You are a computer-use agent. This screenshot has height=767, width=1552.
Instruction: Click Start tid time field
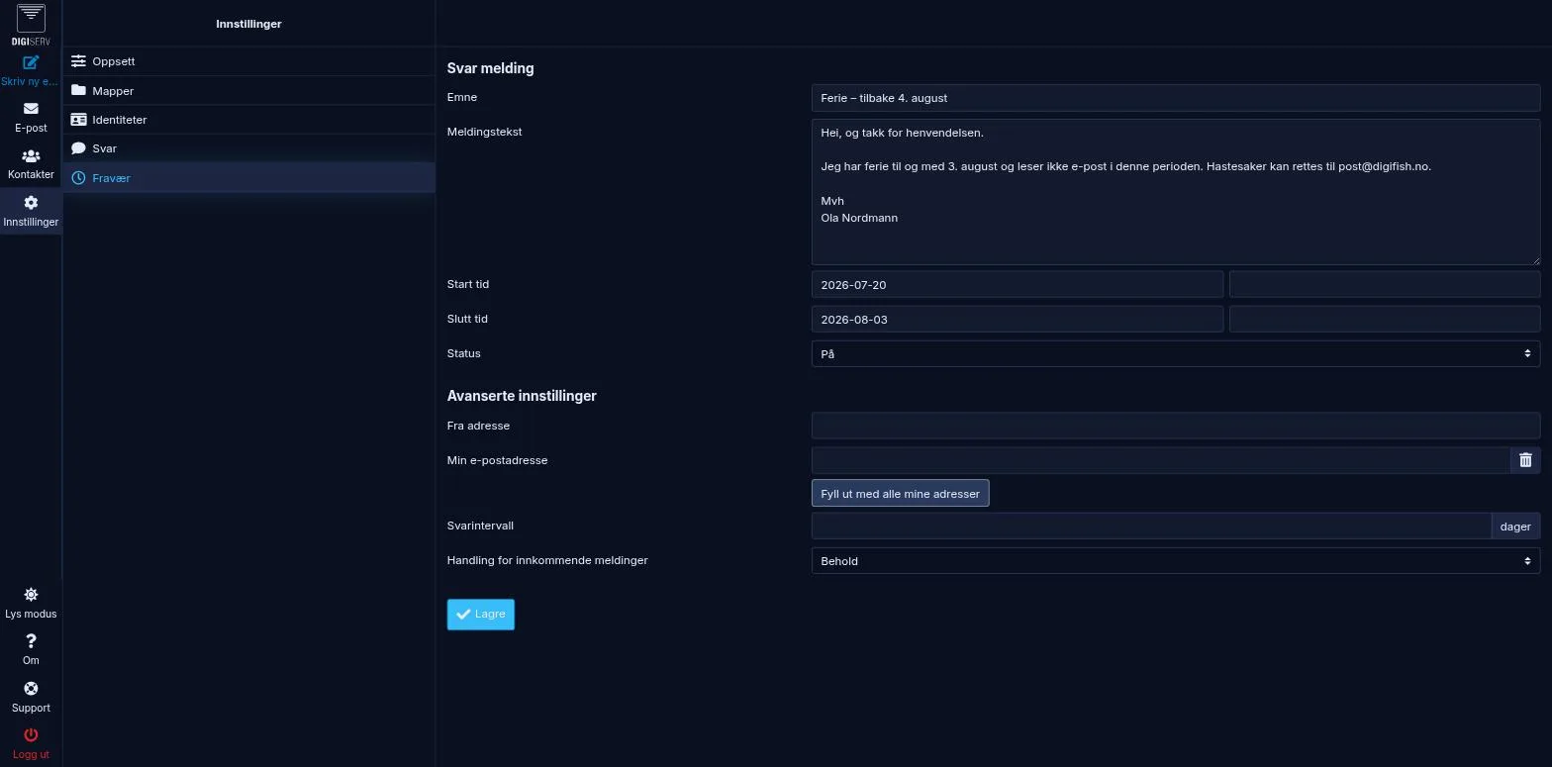1384,284
